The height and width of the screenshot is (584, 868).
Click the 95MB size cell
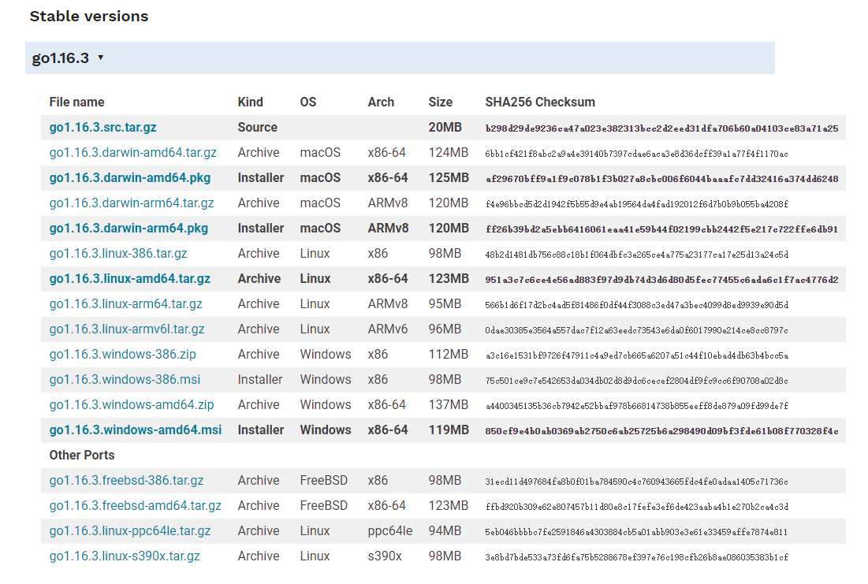pos(445,304)
